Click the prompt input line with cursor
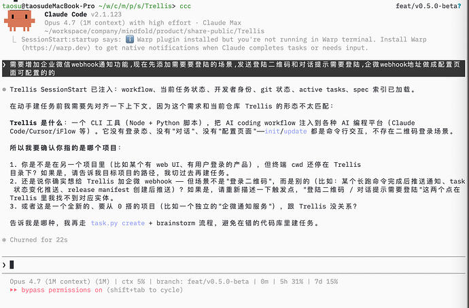The image size is (469, 308). click(x=233, y=265)
